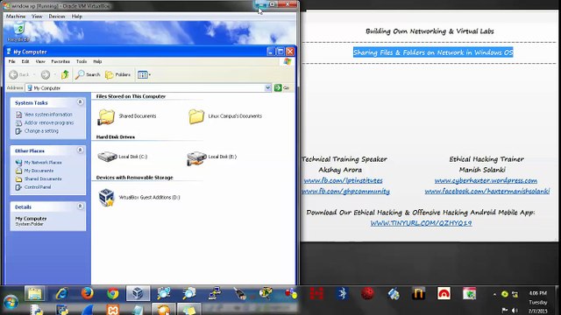
Task: Open the VirtualBox Help menu
Action: (x=76, y=17)
